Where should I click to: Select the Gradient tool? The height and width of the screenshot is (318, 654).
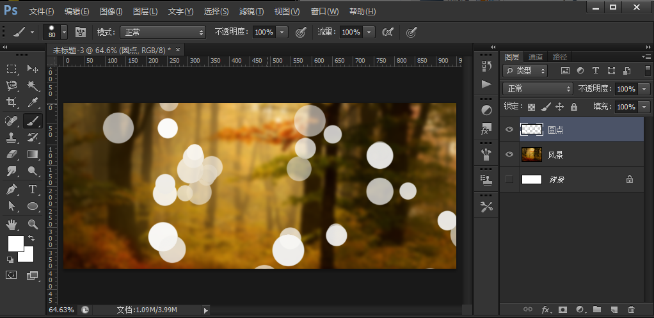pyautogui.click(x=33, y=154)
